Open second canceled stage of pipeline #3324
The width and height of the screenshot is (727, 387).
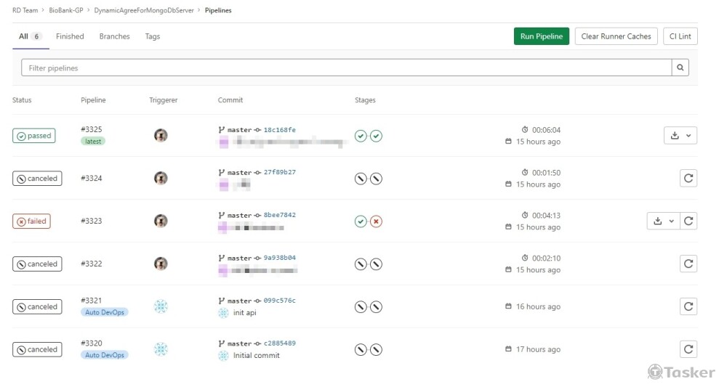pyautogui.click(x=376, y=179)
